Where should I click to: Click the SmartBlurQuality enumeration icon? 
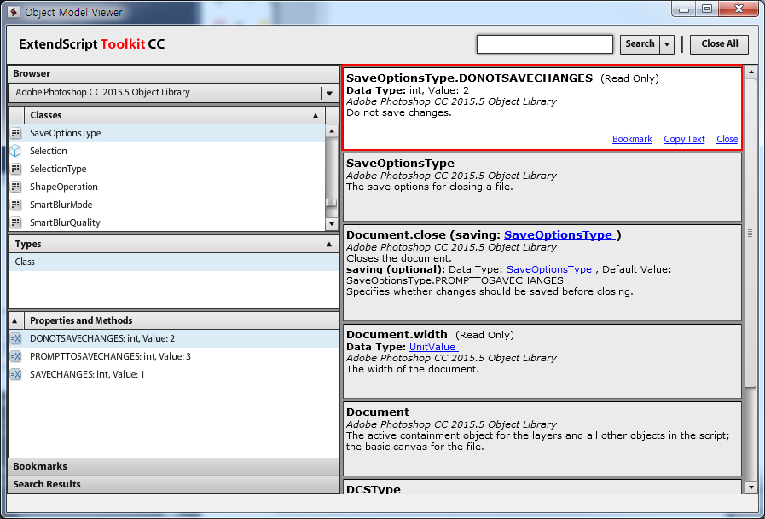15,222
